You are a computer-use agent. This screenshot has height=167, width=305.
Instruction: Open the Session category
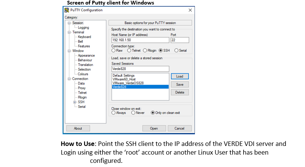[x=78, y=23]
